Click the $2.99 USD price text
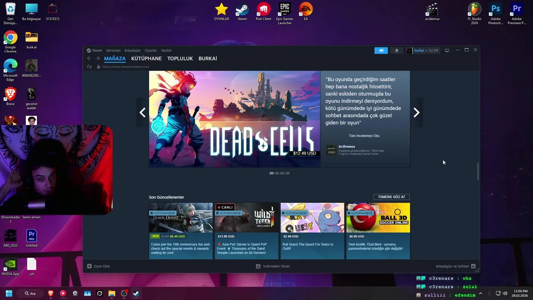This screenshot has width=533, height=300. click(x=291, y=236)
